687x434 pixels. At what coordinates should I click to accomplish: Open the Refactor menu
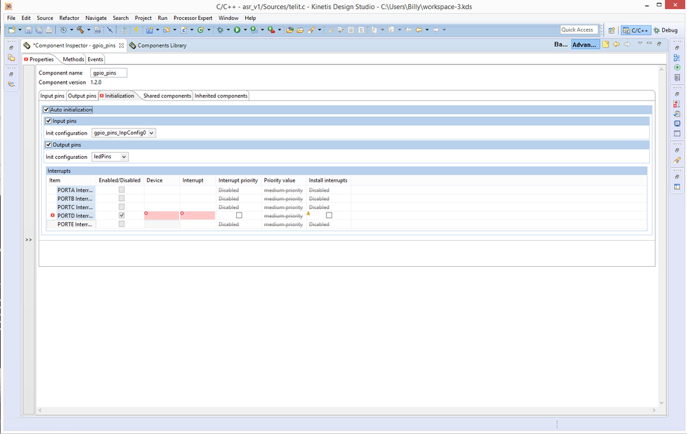tap(70, 18)
